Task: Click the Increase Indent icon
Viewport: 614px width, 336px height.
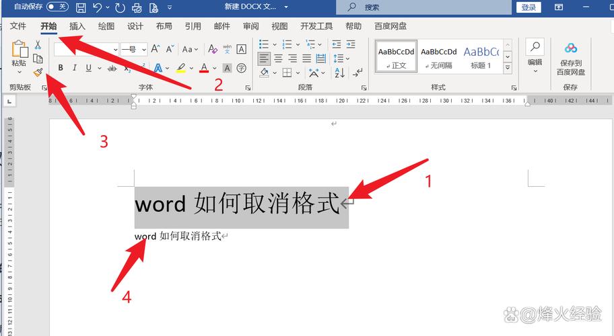Action: tap(351, 44)
